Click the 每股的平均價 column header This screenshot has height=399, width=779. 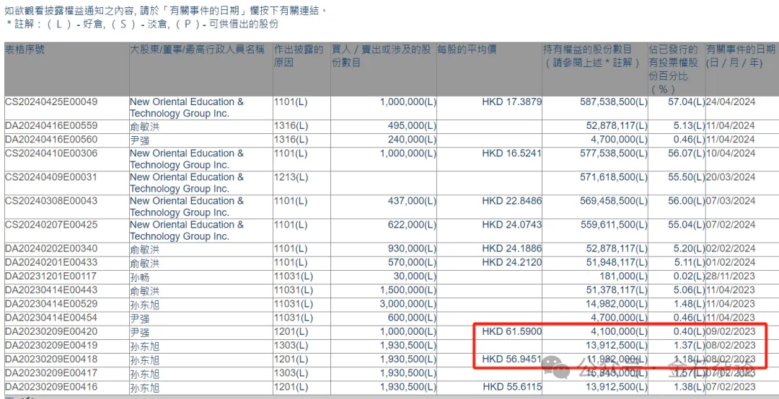(467, 50)
